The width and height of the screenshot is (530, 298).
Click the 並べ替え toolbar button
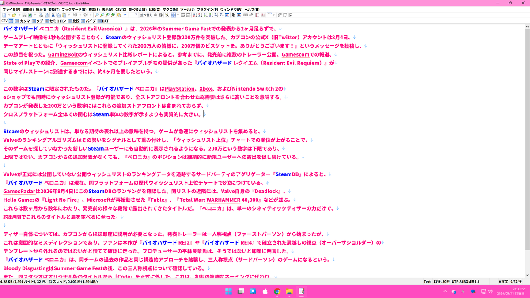[146, 15]
